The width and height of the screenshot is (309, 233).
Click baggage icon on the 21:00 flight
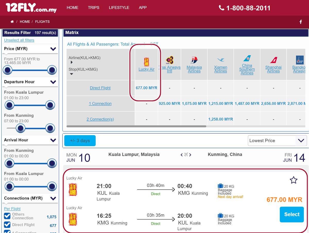click(x=220, y=186)
